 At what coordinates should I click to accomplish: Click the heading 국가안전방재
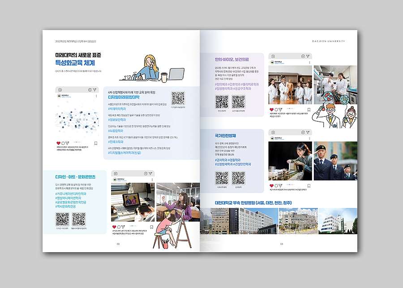[x=225, y=136]
